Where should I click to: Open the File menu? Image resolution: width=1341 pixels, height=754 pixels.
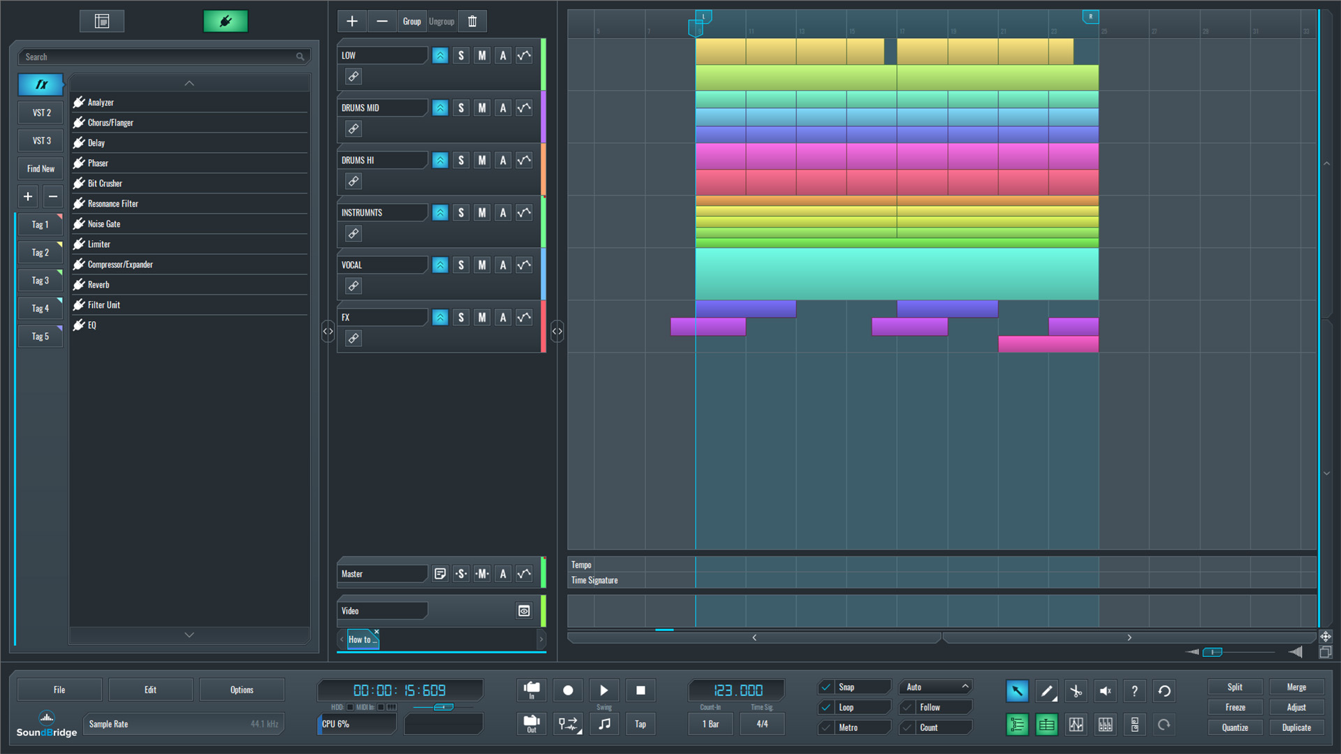point(59,690)
